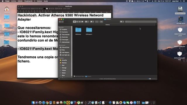The image size is (187, 105).
Task: Open the Imágenes folder on desktop
Action: 6,43
